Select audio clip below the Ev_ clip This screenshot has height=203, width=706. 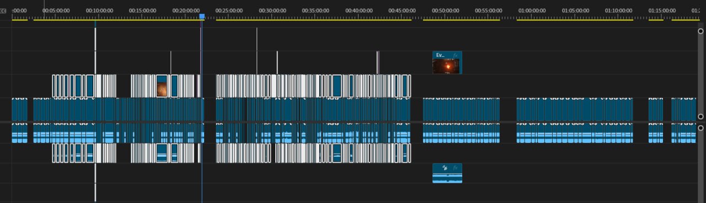pyautogui.click(x=447, y=173)
